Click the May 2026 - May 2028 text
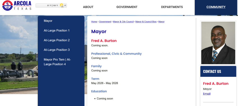Image resolution: width=238 pixels, height=106 pixels. coord(105,83)
